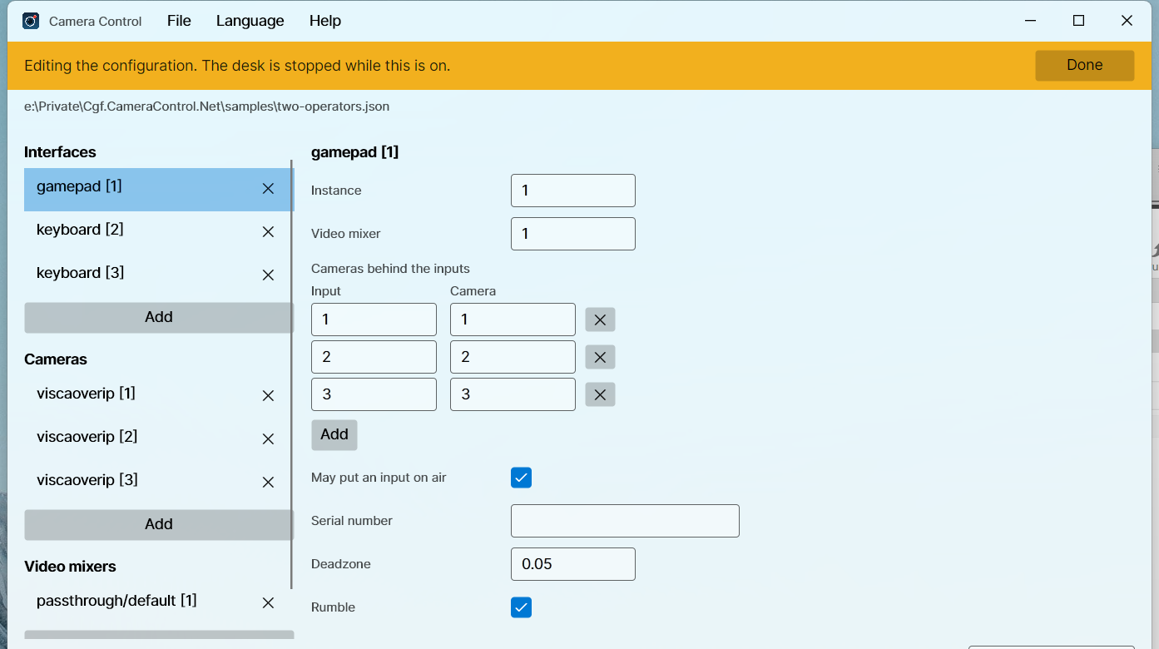Select the viscaoverip [3] camera row
The image size is (1159, 649).
click(x=159, y=483)
